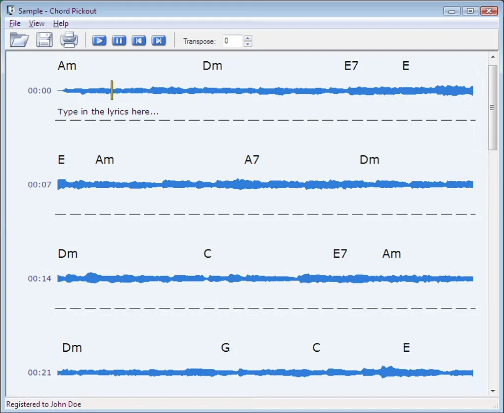
Task: Click the 00:21 timestamp label
Action: tap(40, 372)
